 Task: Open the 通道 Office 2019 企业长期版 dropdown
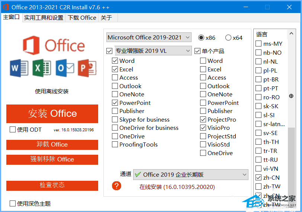(191, 175)
